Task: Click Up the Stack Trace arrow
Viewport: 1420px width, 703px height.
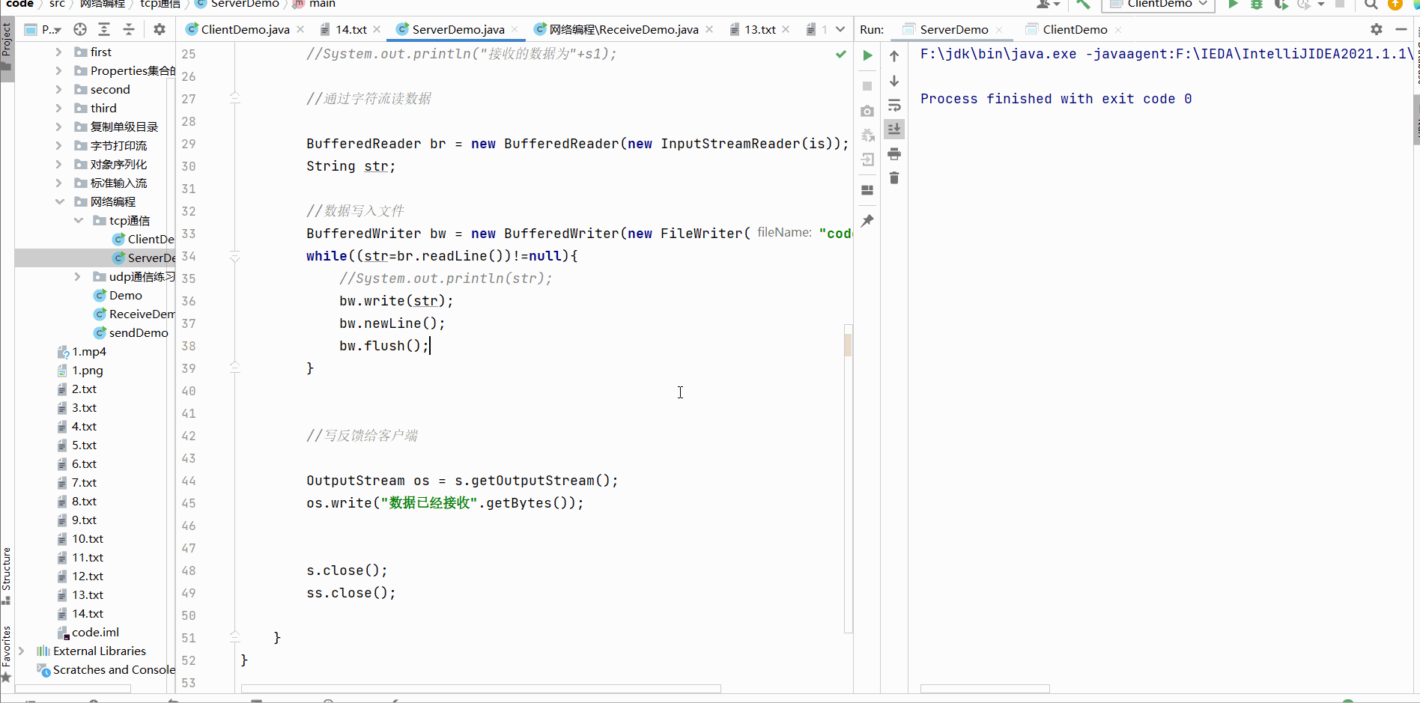Action: point(894,56)
